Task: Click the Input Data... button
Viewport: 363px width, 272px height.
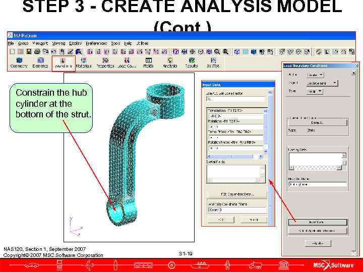Action: click(x=318, y=222)
